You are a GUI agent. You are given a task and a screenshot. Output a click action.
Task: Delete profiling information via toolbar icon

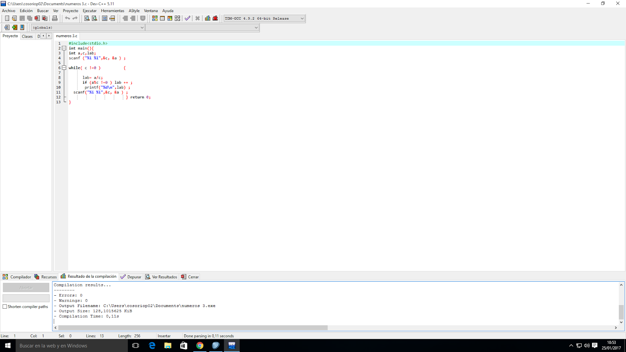[x=215, y=18]
